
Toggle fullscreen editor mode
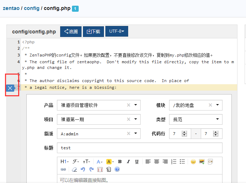100,169
